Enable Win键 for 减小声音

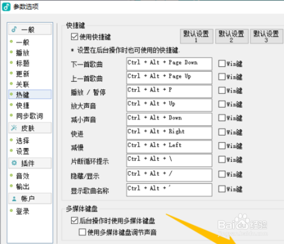click(x=222, y=118)
